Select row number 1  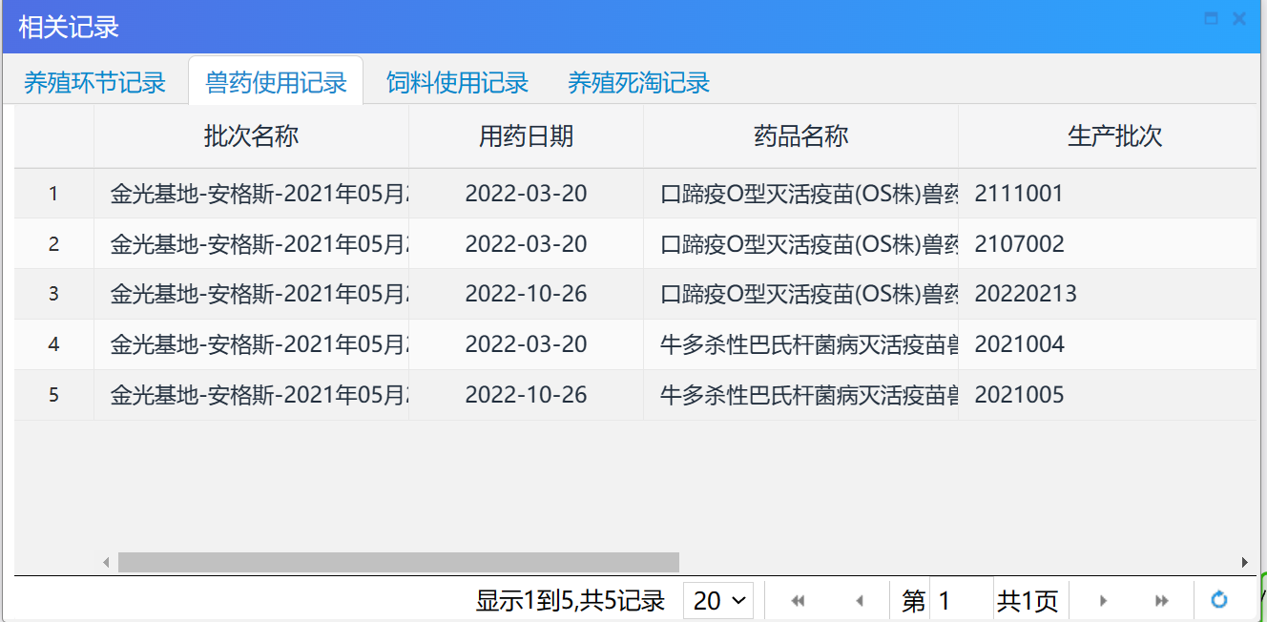pyautogui.click(x=53, y=194)
